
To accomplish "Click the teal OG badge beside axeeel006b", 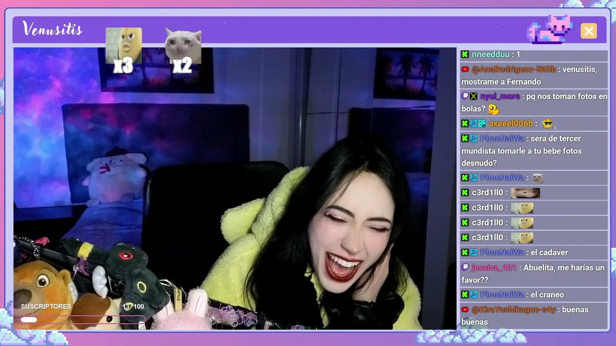I will pos(482,124).
